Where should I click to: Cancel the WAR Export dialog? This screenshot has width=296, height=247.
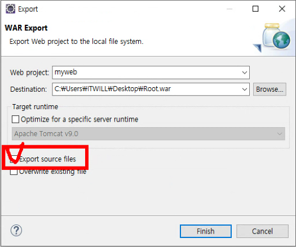[262, 231]
